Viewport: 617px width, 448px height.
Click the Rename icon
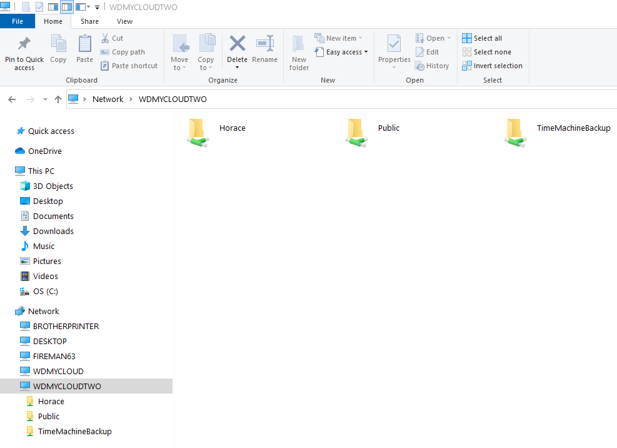click(x=265, y=43)
